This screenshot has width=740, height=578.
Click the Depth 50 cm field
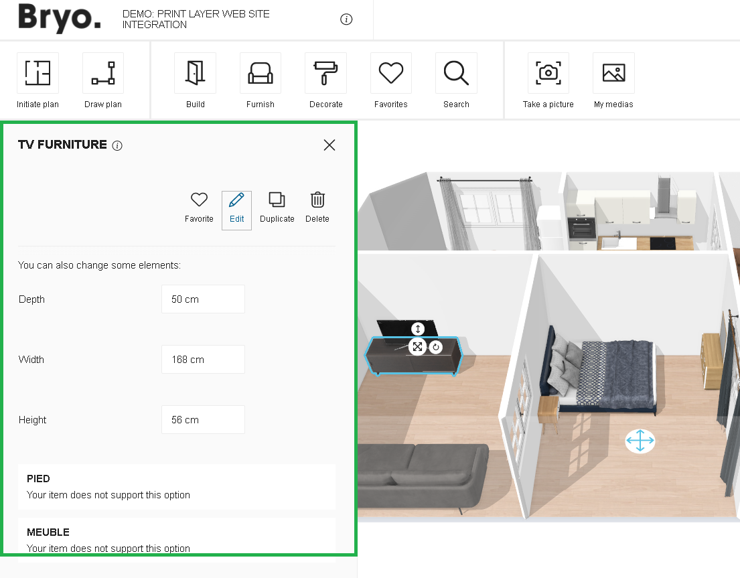click(203, 299)
